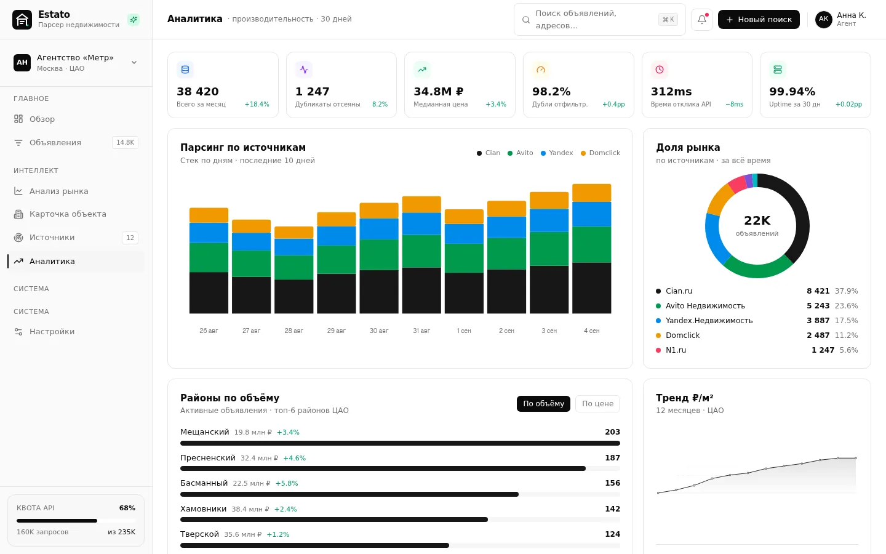Open notifications bell icon

pos(702,19)
